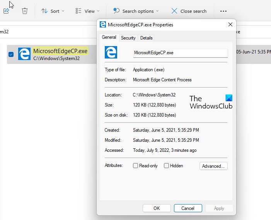Switch to the Security tab

[128, 38]
